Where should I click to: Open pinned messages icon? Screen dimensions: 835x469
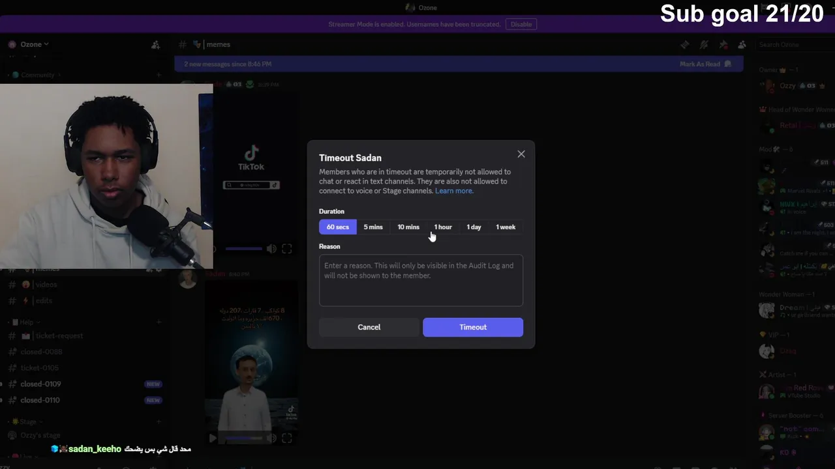723,44
